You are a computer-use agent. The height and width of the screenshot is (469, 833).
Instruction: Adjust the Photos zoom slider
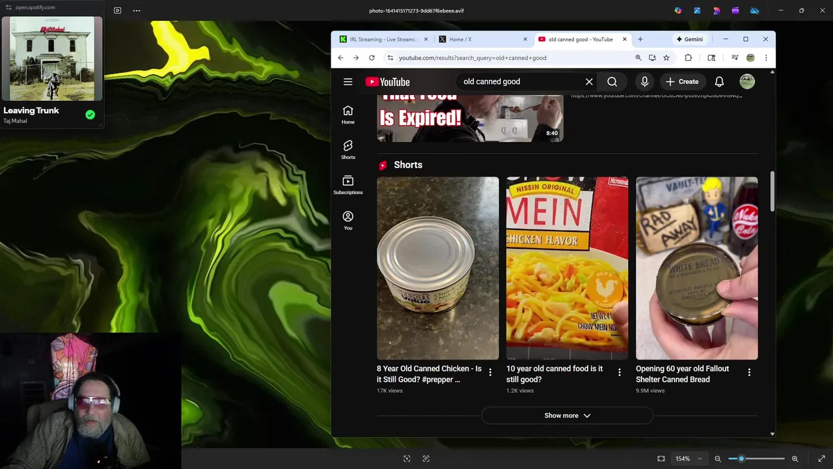[x=756, y=459]
